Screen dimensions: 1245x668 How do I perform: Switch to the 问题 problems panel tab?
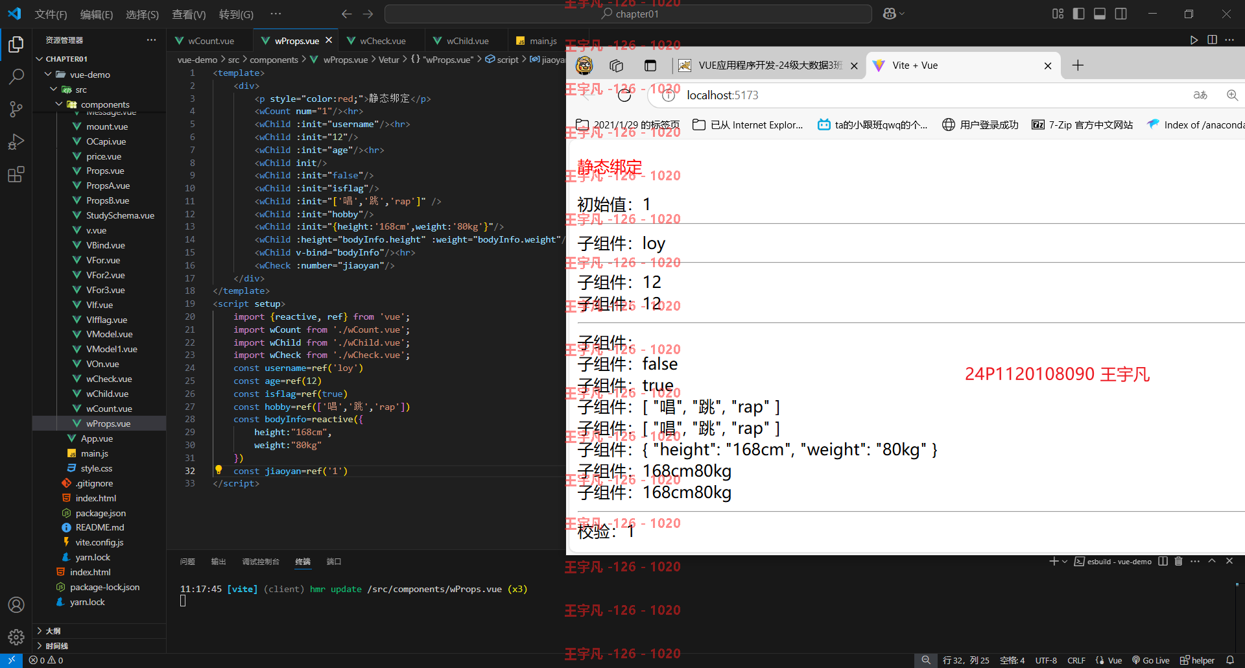click(187, 562)
